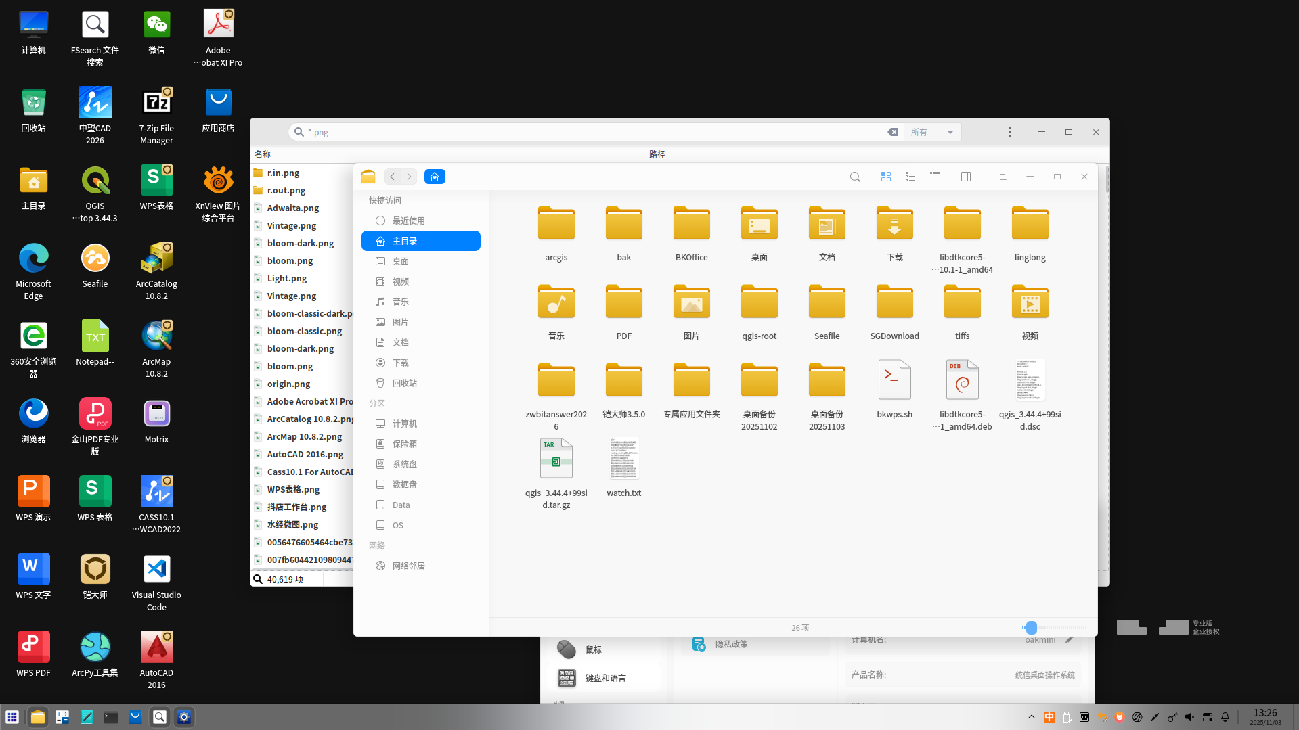Select bloom-classic.png in FSearch results
The width and height of the screenshot is (1299, 730).
[304, 331]
